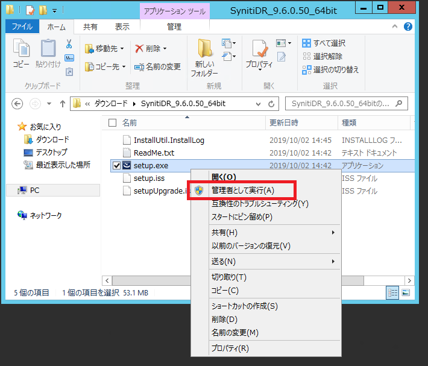Open the Open-with dropdown in 開く group
The image size is (428, 366).
coord(283,43)
